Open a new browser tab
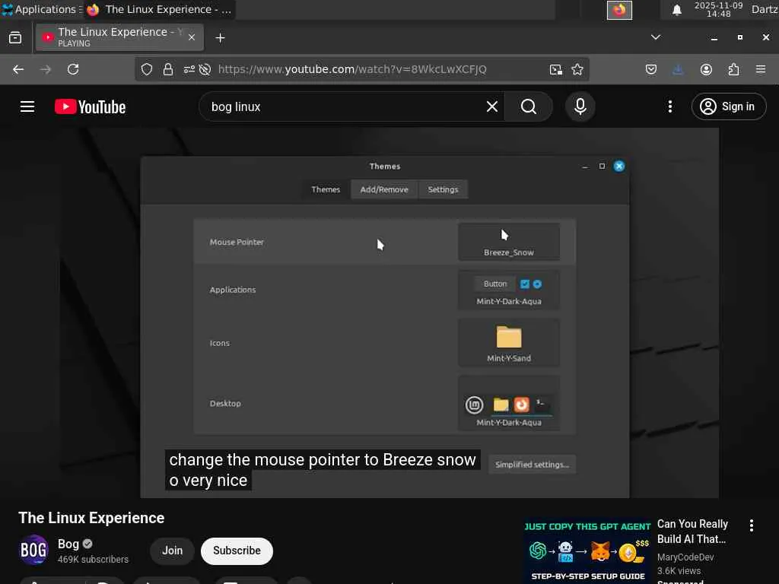 tap(220, 38)
